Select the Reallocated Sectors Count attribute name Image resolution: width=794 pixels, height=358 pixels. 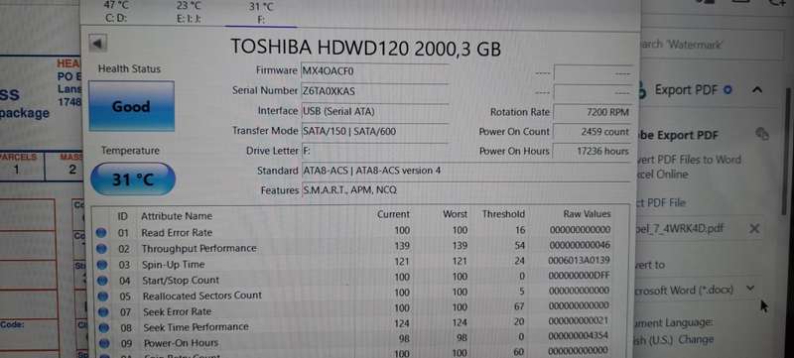pos(202,296)
